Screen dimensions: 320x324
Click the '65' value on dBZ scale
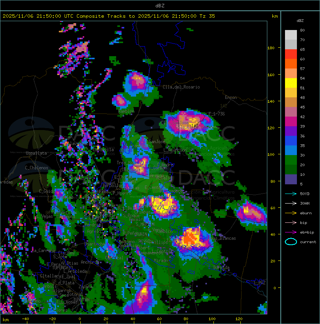point(302,50)
